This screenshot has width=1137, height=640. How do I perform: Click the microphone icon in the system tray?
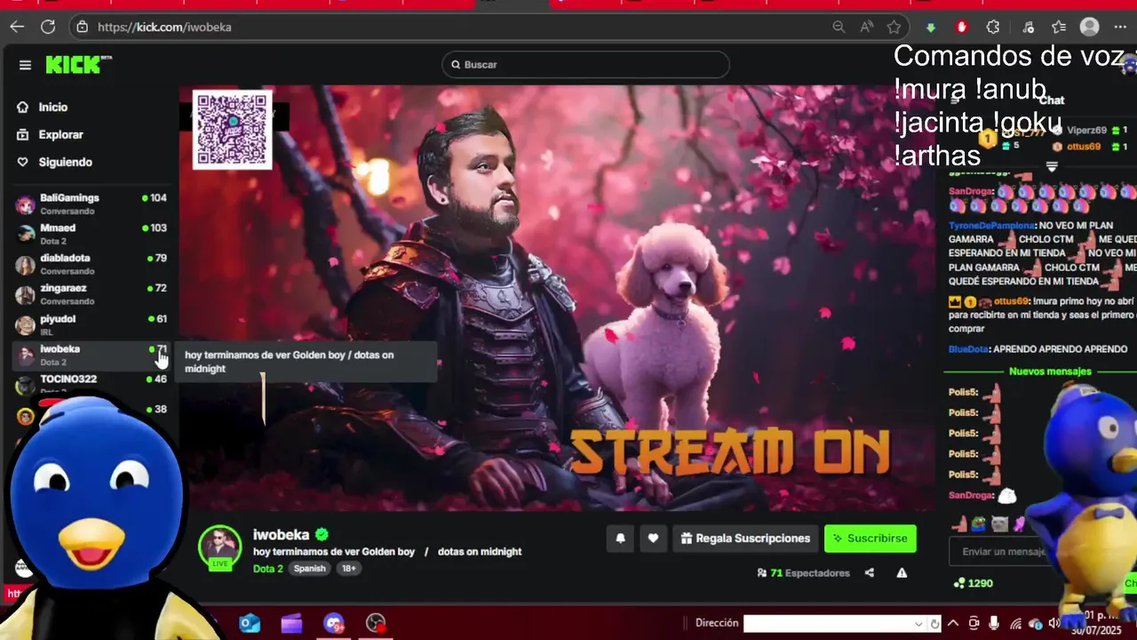point(994,623)
